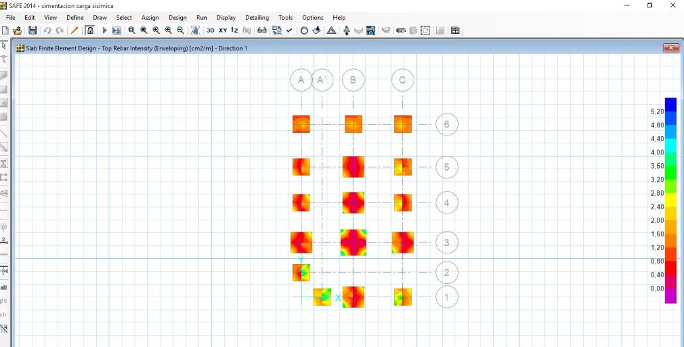Switch to 3D view
This screenshot has width=684, height=347.
pos(210,31)
